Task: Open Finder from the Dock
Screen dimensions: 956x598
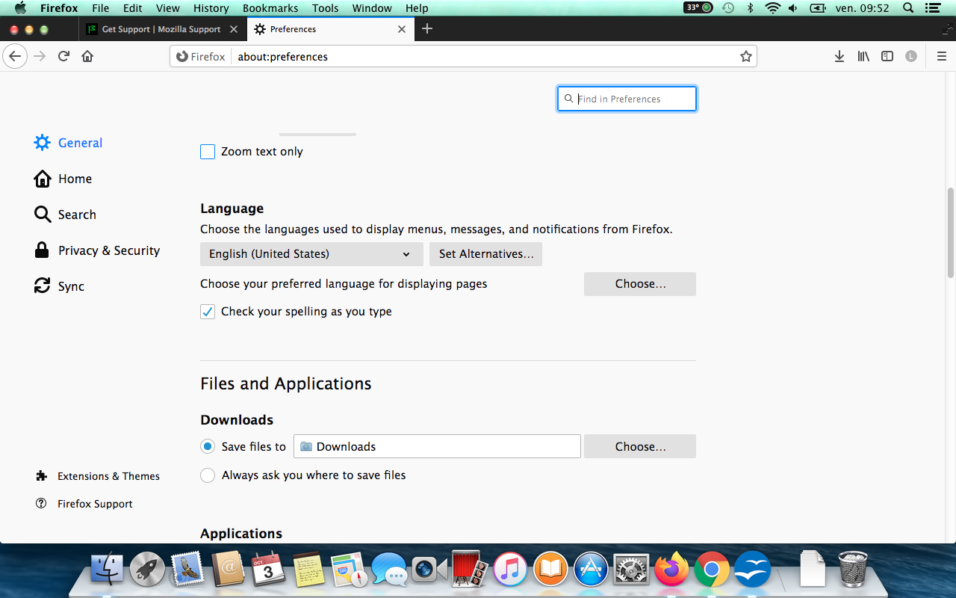Action: click(x=108, y=570)
